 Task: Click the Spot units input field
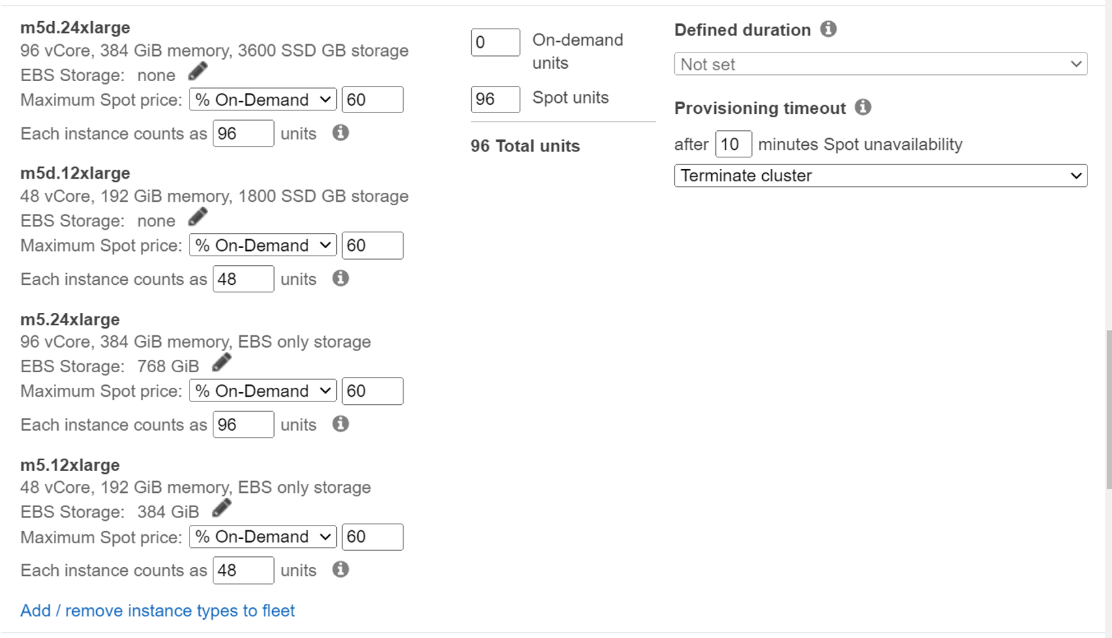click(x=495, y=100)
